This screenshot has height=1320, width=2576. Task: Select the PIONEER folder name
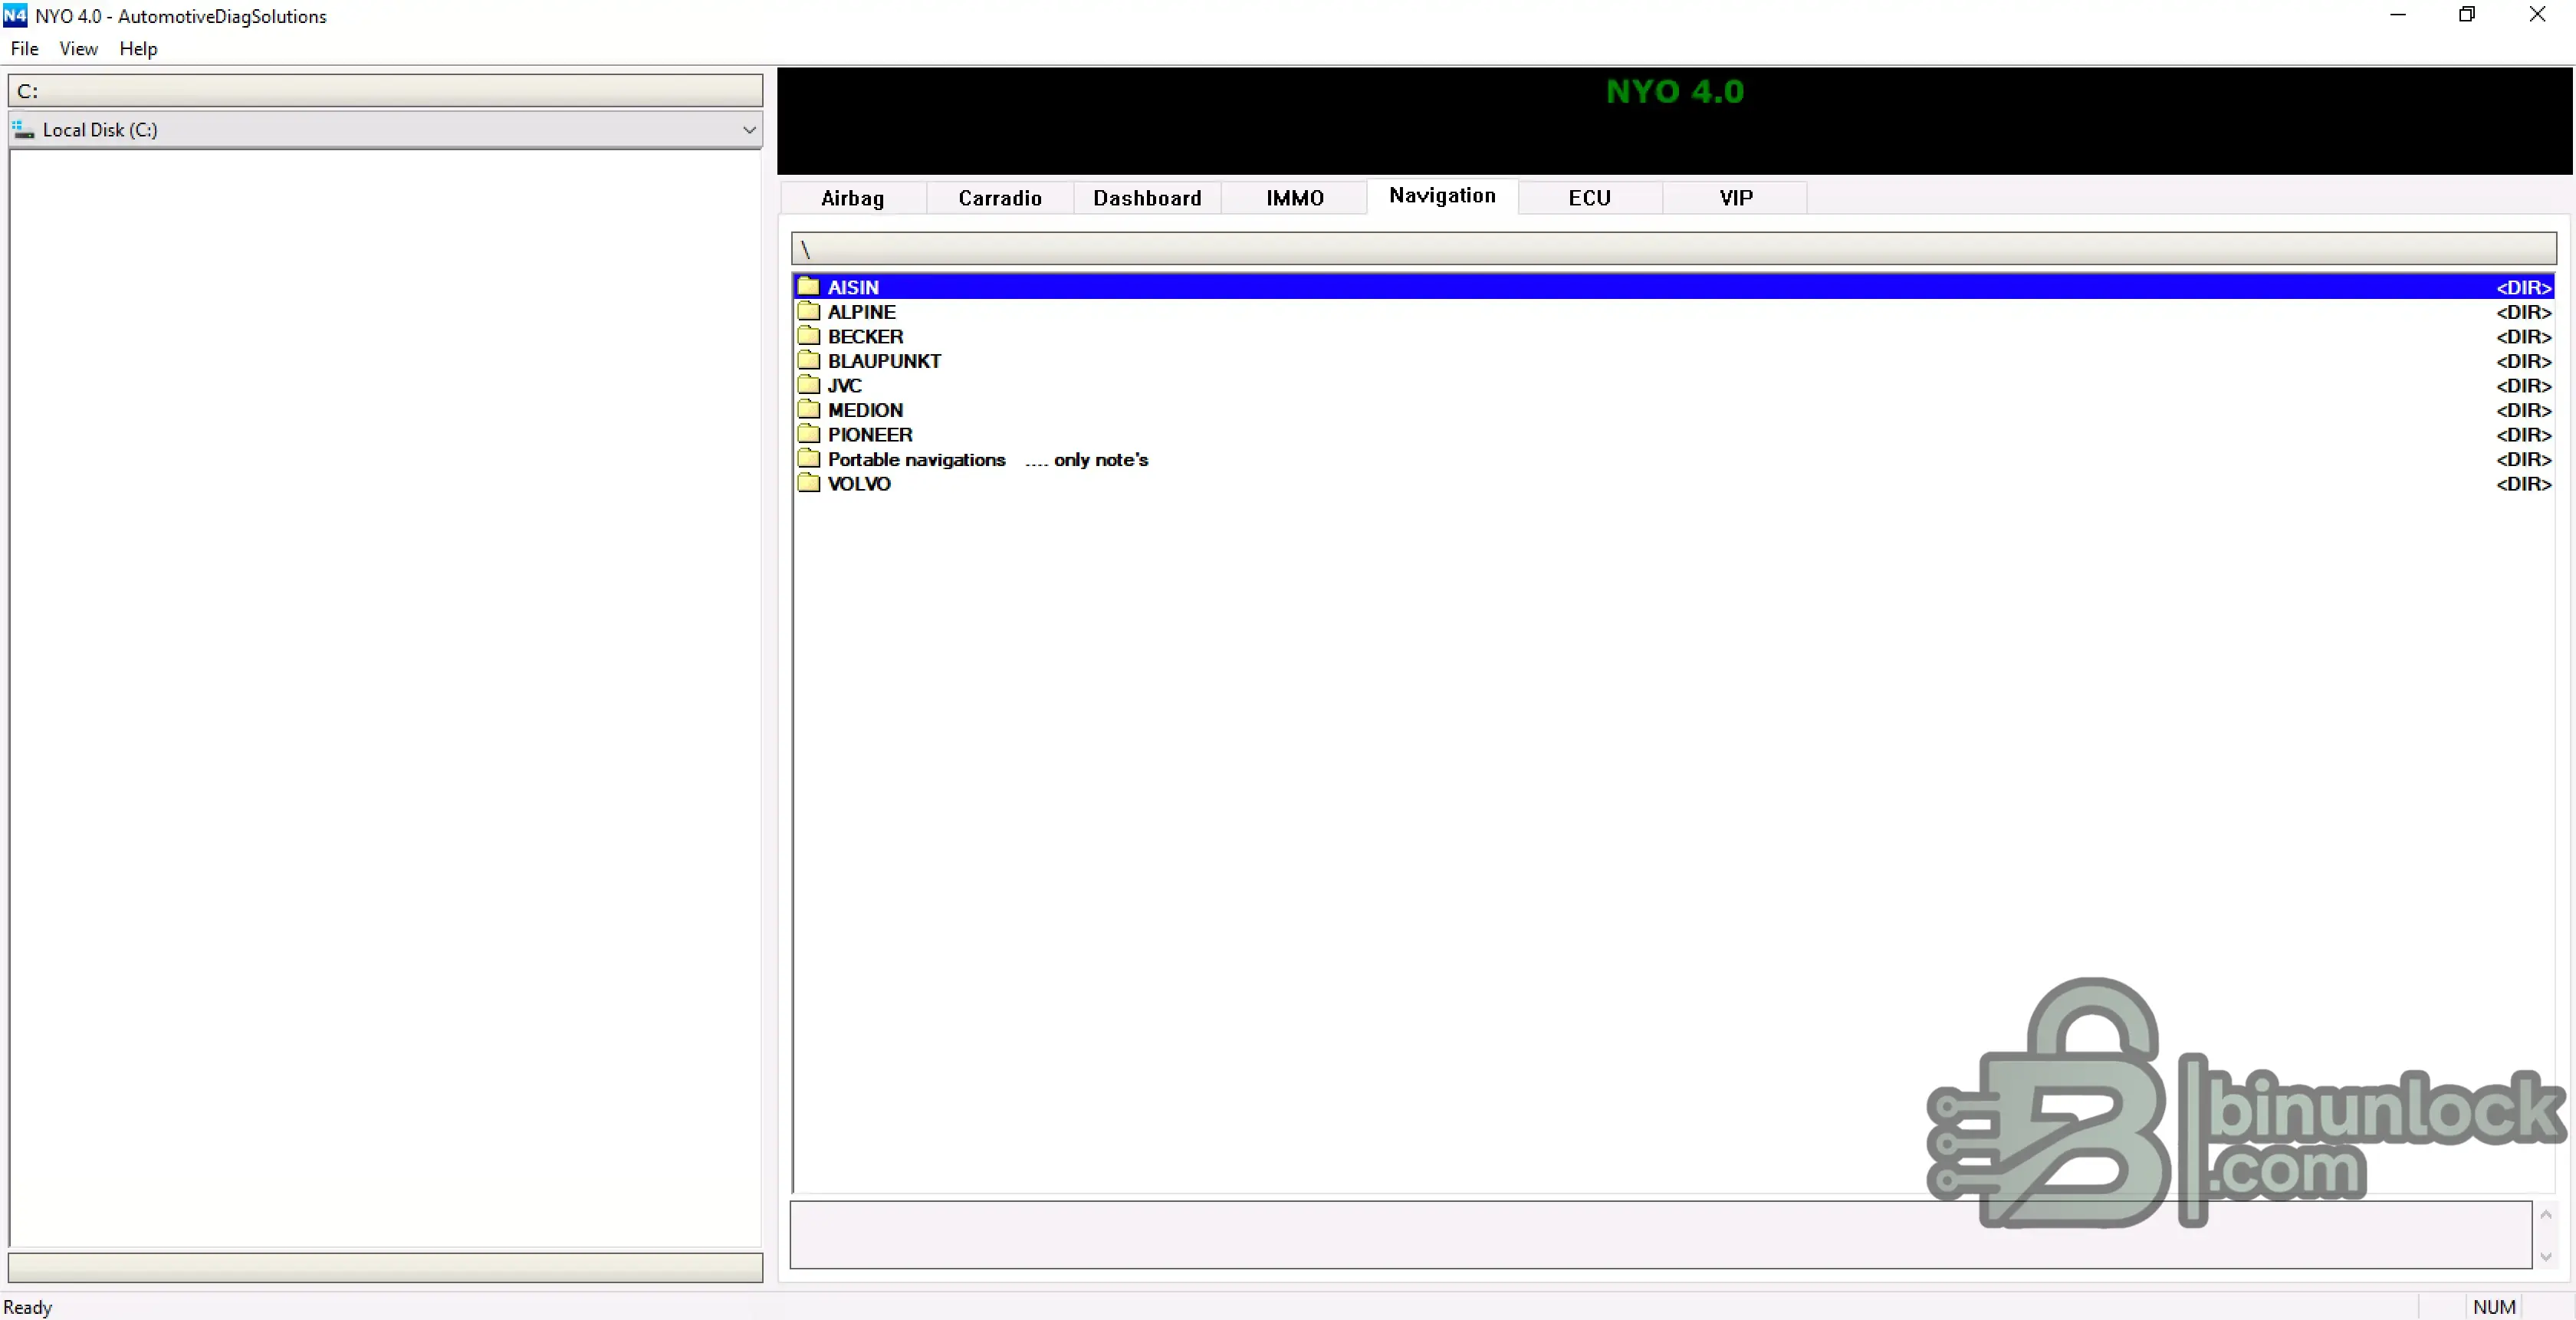coord(870,435)
